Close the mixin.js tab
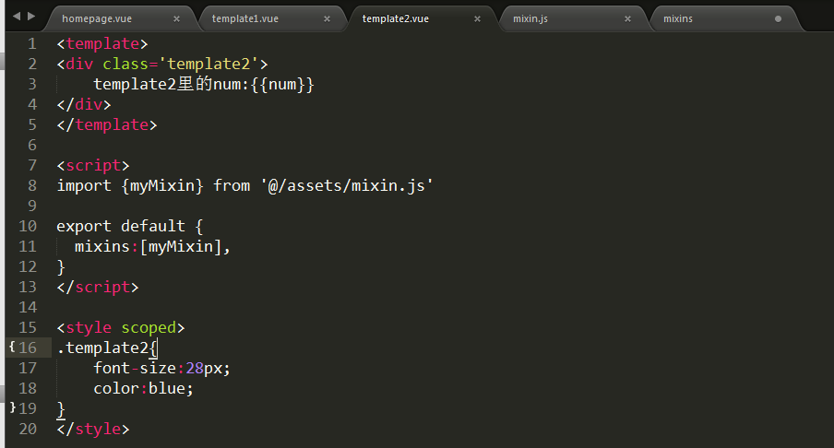 click(627, 18)
